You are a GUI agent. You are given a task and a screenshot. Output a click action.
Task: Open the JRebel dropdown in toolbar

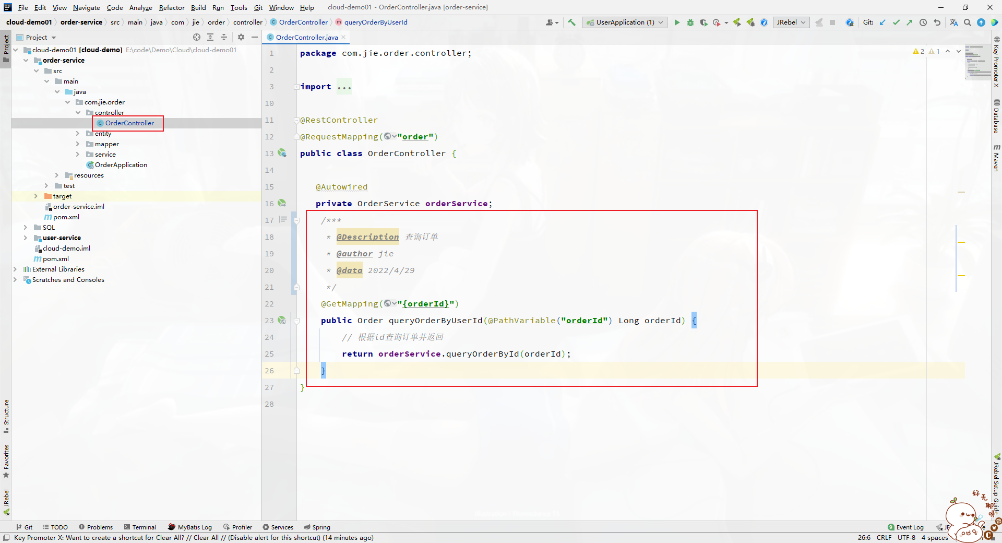pyautogui.click(x=791, y=22)
